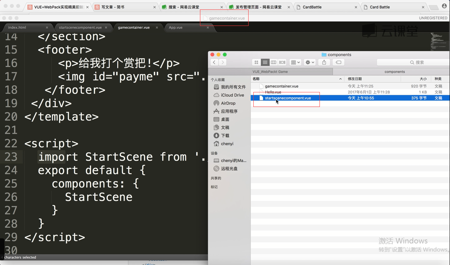Screen dimensions: 450x265
Task: Close the startscenecomponent.vue editor tab
Action: click(x=106, y=27)
